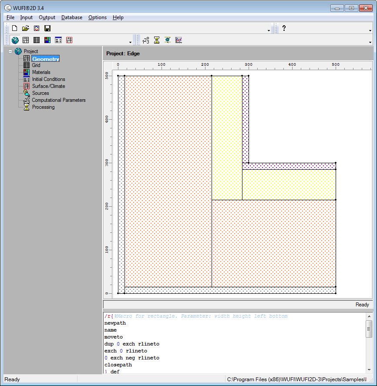
Task: Open Geometry view from second-row toolbar icon
Action: coord(26,40)
